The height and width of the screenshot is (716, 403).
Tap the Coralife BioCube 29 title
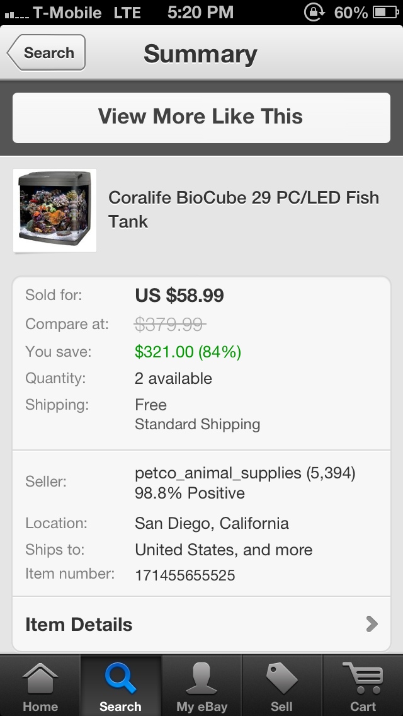tap(243, 209)
